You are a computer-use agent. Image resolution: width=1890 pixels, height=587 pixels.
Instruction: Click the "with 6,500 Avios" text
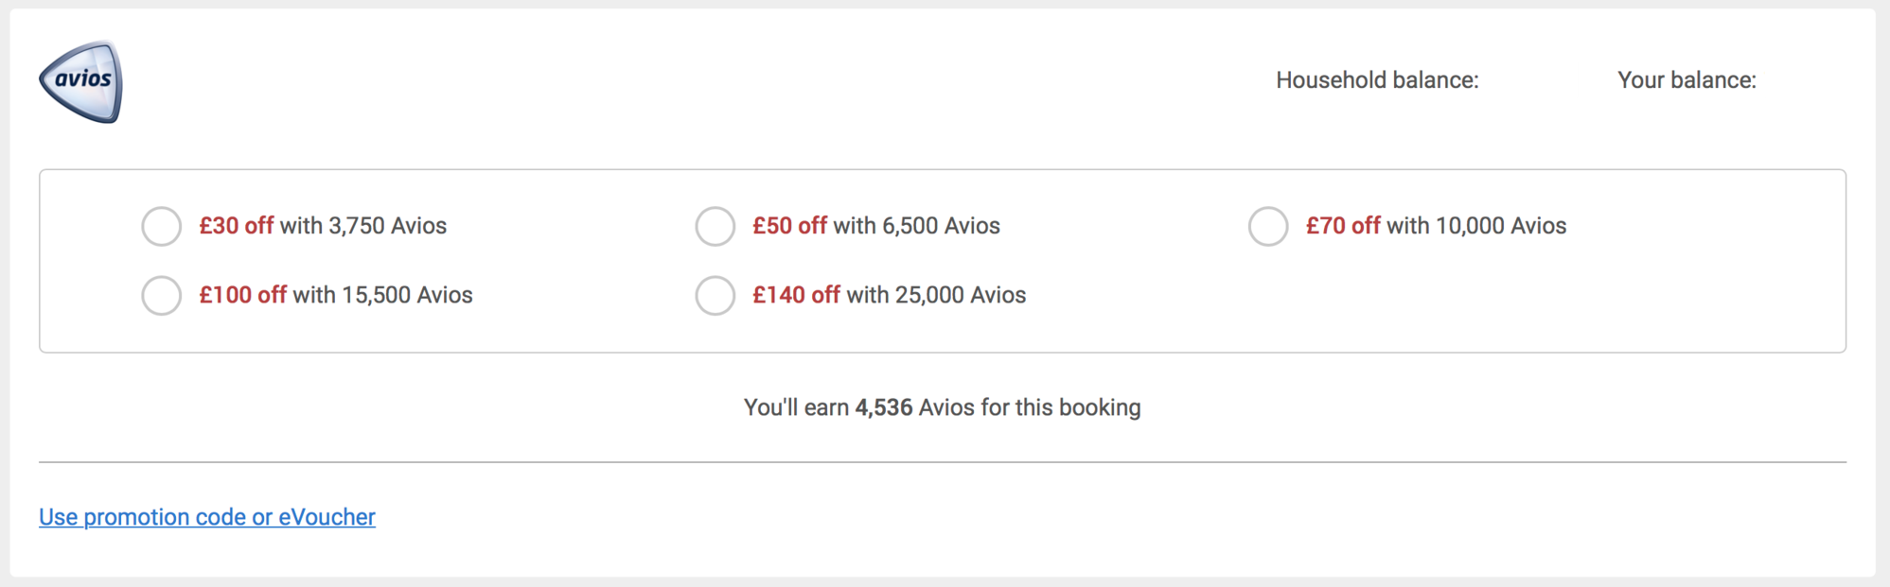916,226
